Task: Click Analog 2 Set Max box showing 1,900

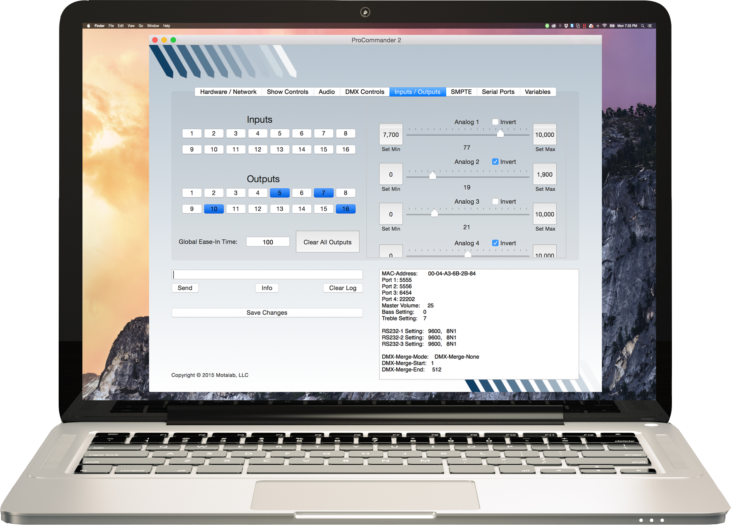Action: pyautogui.click(x=545, y=175)
